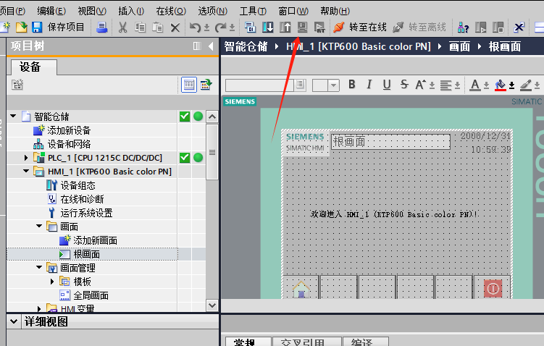Click the Download to device icon

[267, 28]
